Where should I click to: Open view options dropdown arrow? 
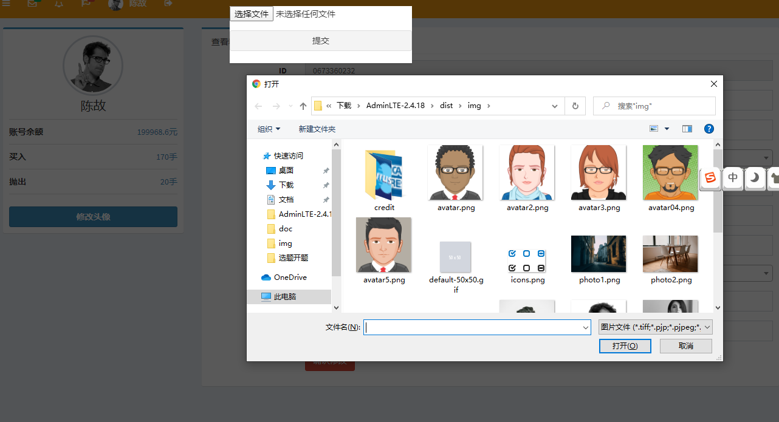point(667,129)
